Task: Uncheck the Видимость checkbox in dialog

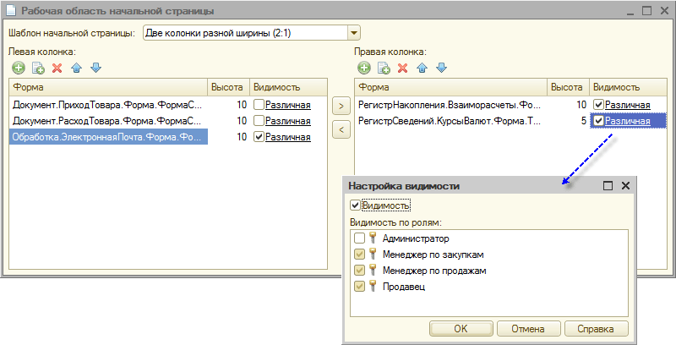Action: coord(354,205)
